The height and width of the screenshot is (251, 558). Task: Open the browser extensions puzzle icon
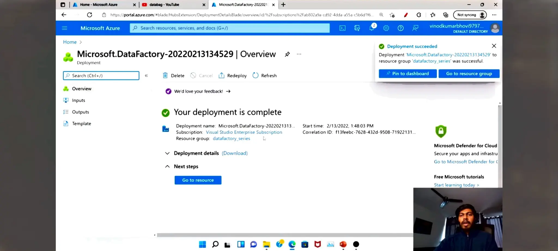click(419, 15)
